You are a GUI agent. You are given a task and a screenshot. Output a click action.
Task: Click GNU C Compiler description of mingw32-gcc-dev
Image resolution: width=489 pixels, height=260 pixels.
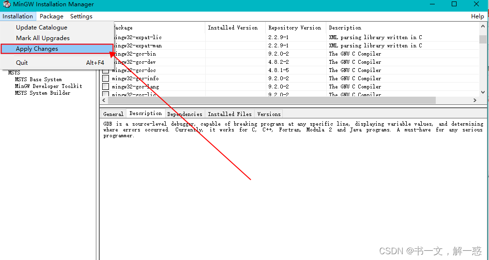355,62
